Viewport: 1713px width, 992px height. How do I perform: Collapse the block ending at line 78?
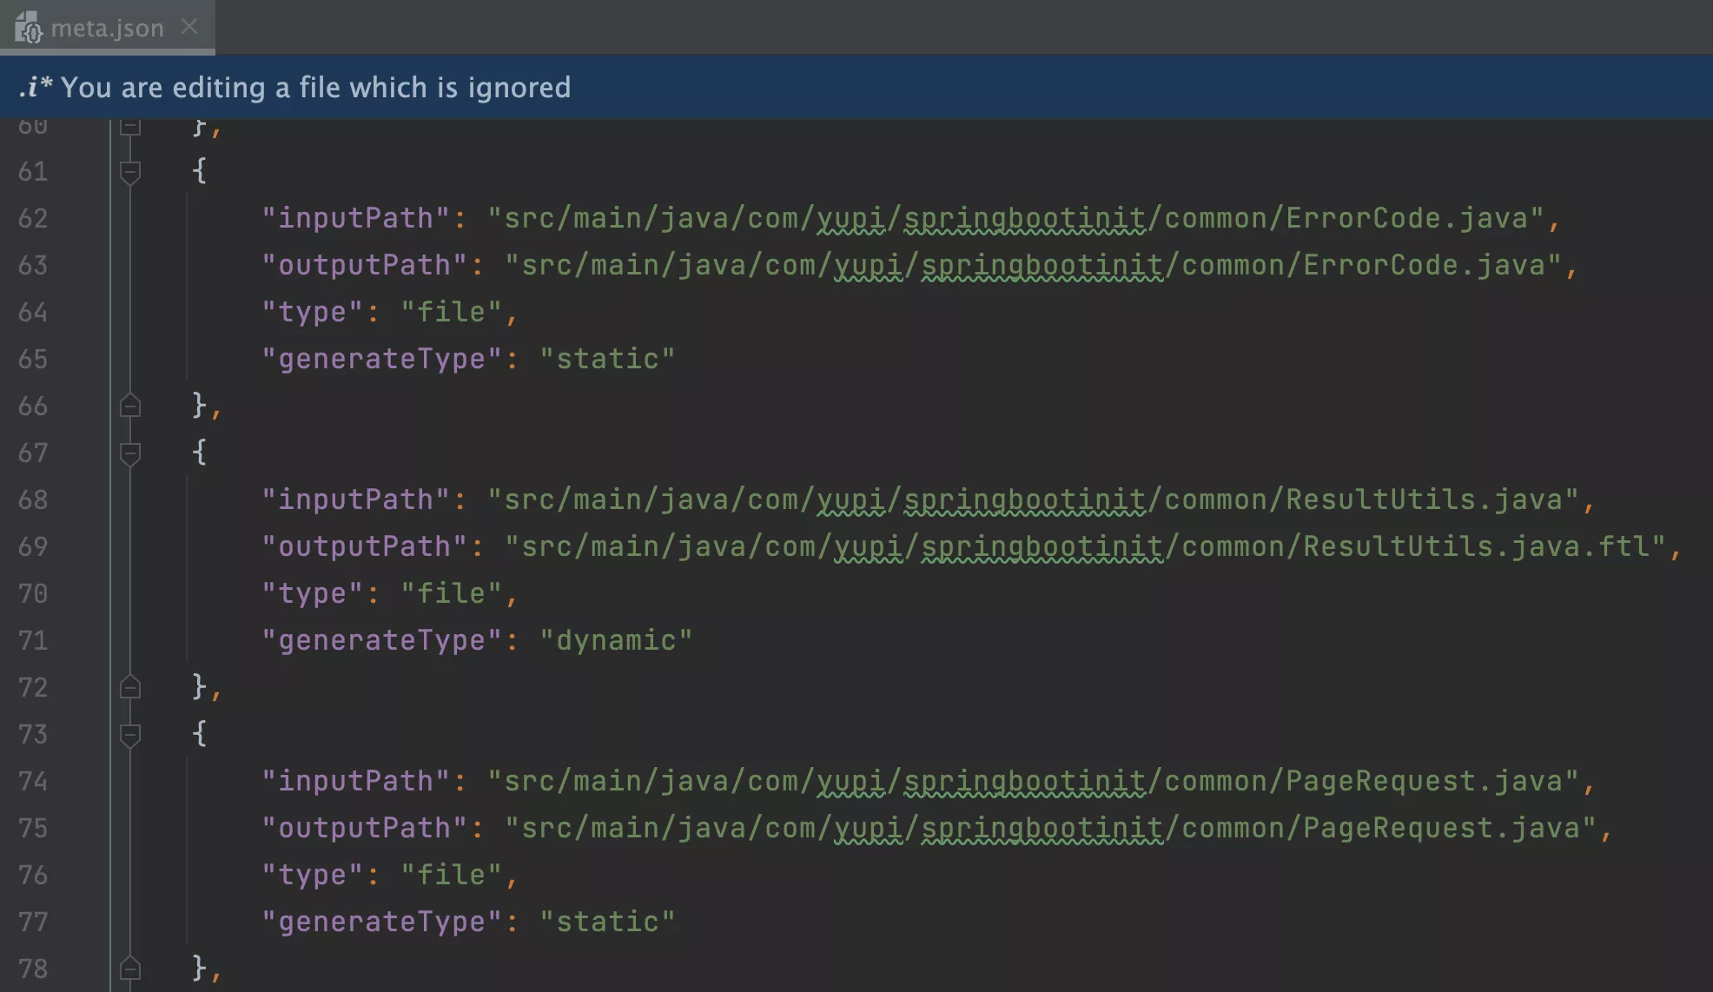130,969
